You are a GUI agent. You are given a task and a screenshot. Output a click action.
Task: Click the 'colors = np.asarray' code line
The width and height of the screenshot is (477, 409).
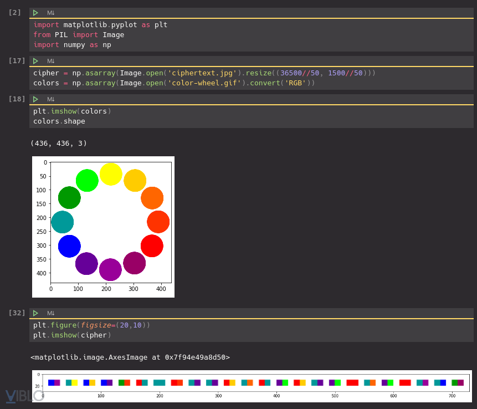coord(174,83)
